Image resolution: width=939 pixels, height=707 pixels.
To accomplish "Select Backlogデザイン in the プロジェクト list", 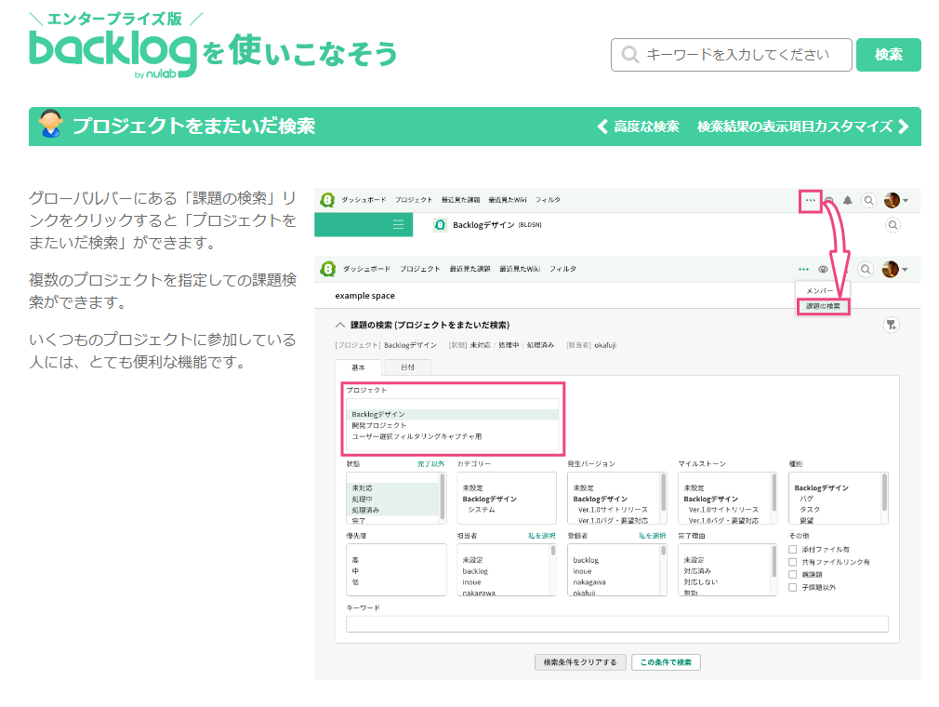I will tap(452, 415).
